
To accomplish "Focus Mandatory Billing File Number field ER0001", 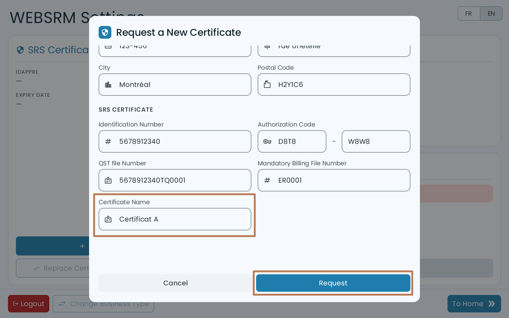I will tap(334, 180).
